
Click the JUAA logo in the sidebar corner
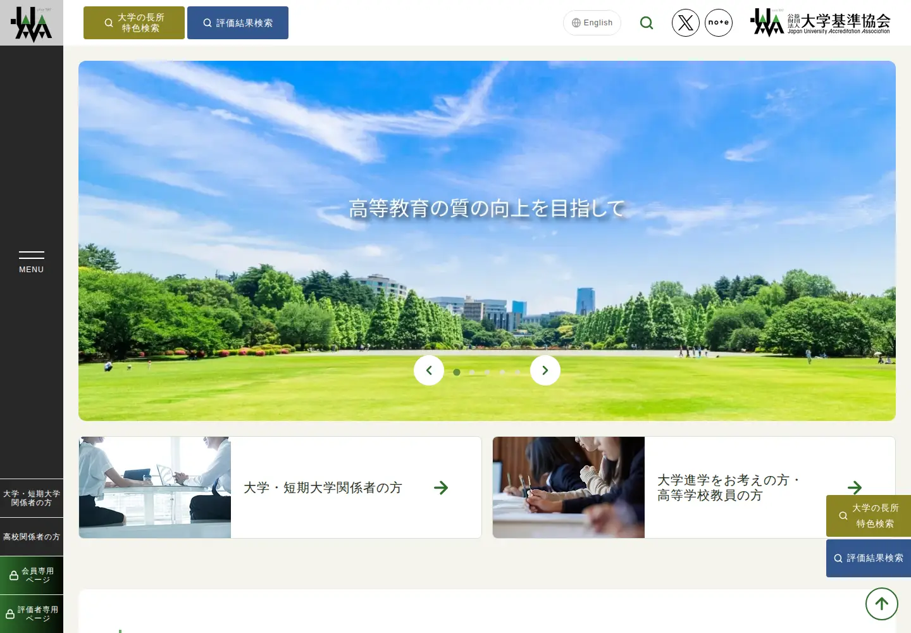[x=32, y=23]
